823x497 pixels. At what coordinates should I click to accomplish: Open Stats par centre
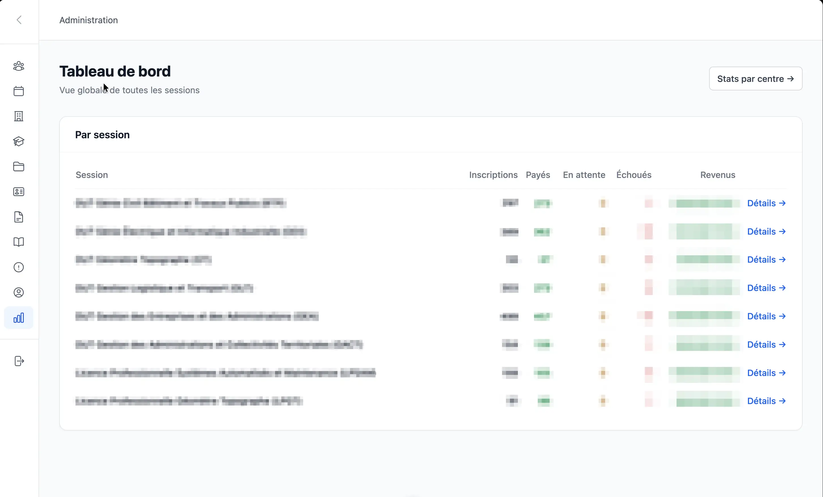(x=756, y=79)
